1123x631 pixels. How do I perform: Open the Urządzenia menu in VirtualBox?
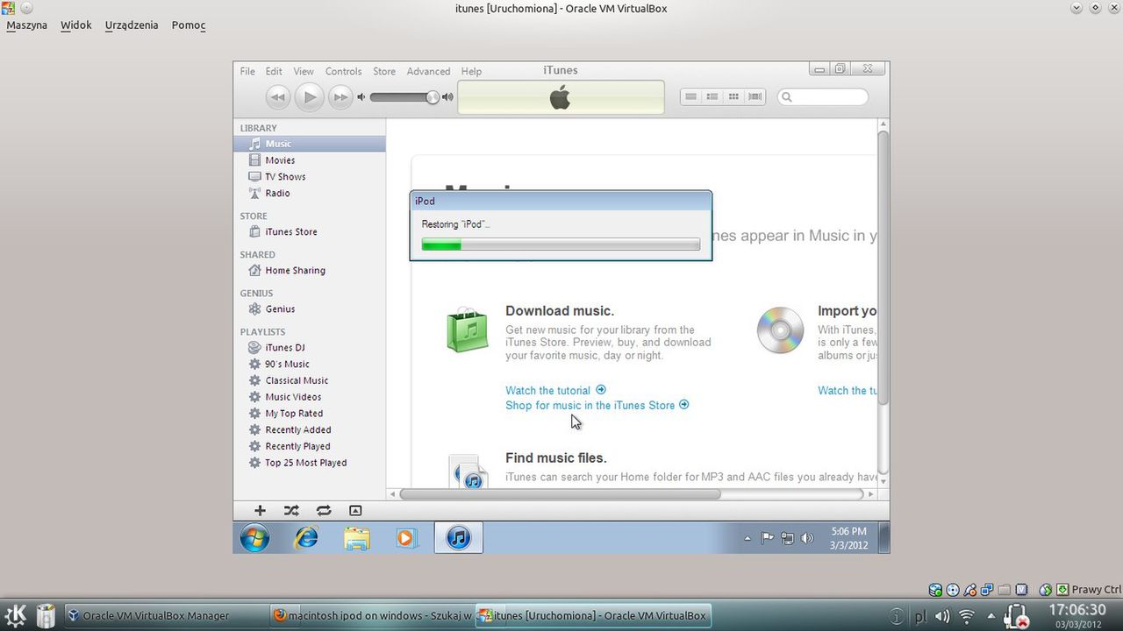[x=132, y=25]
